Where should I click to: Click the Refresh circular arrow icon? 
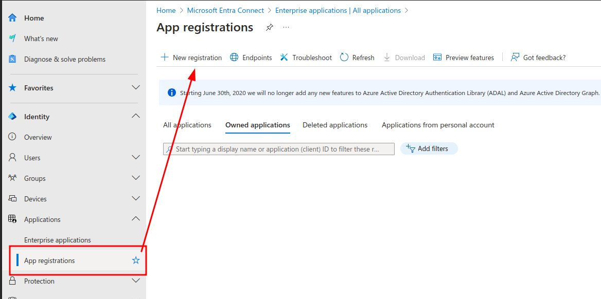click(x=344, y=58)
